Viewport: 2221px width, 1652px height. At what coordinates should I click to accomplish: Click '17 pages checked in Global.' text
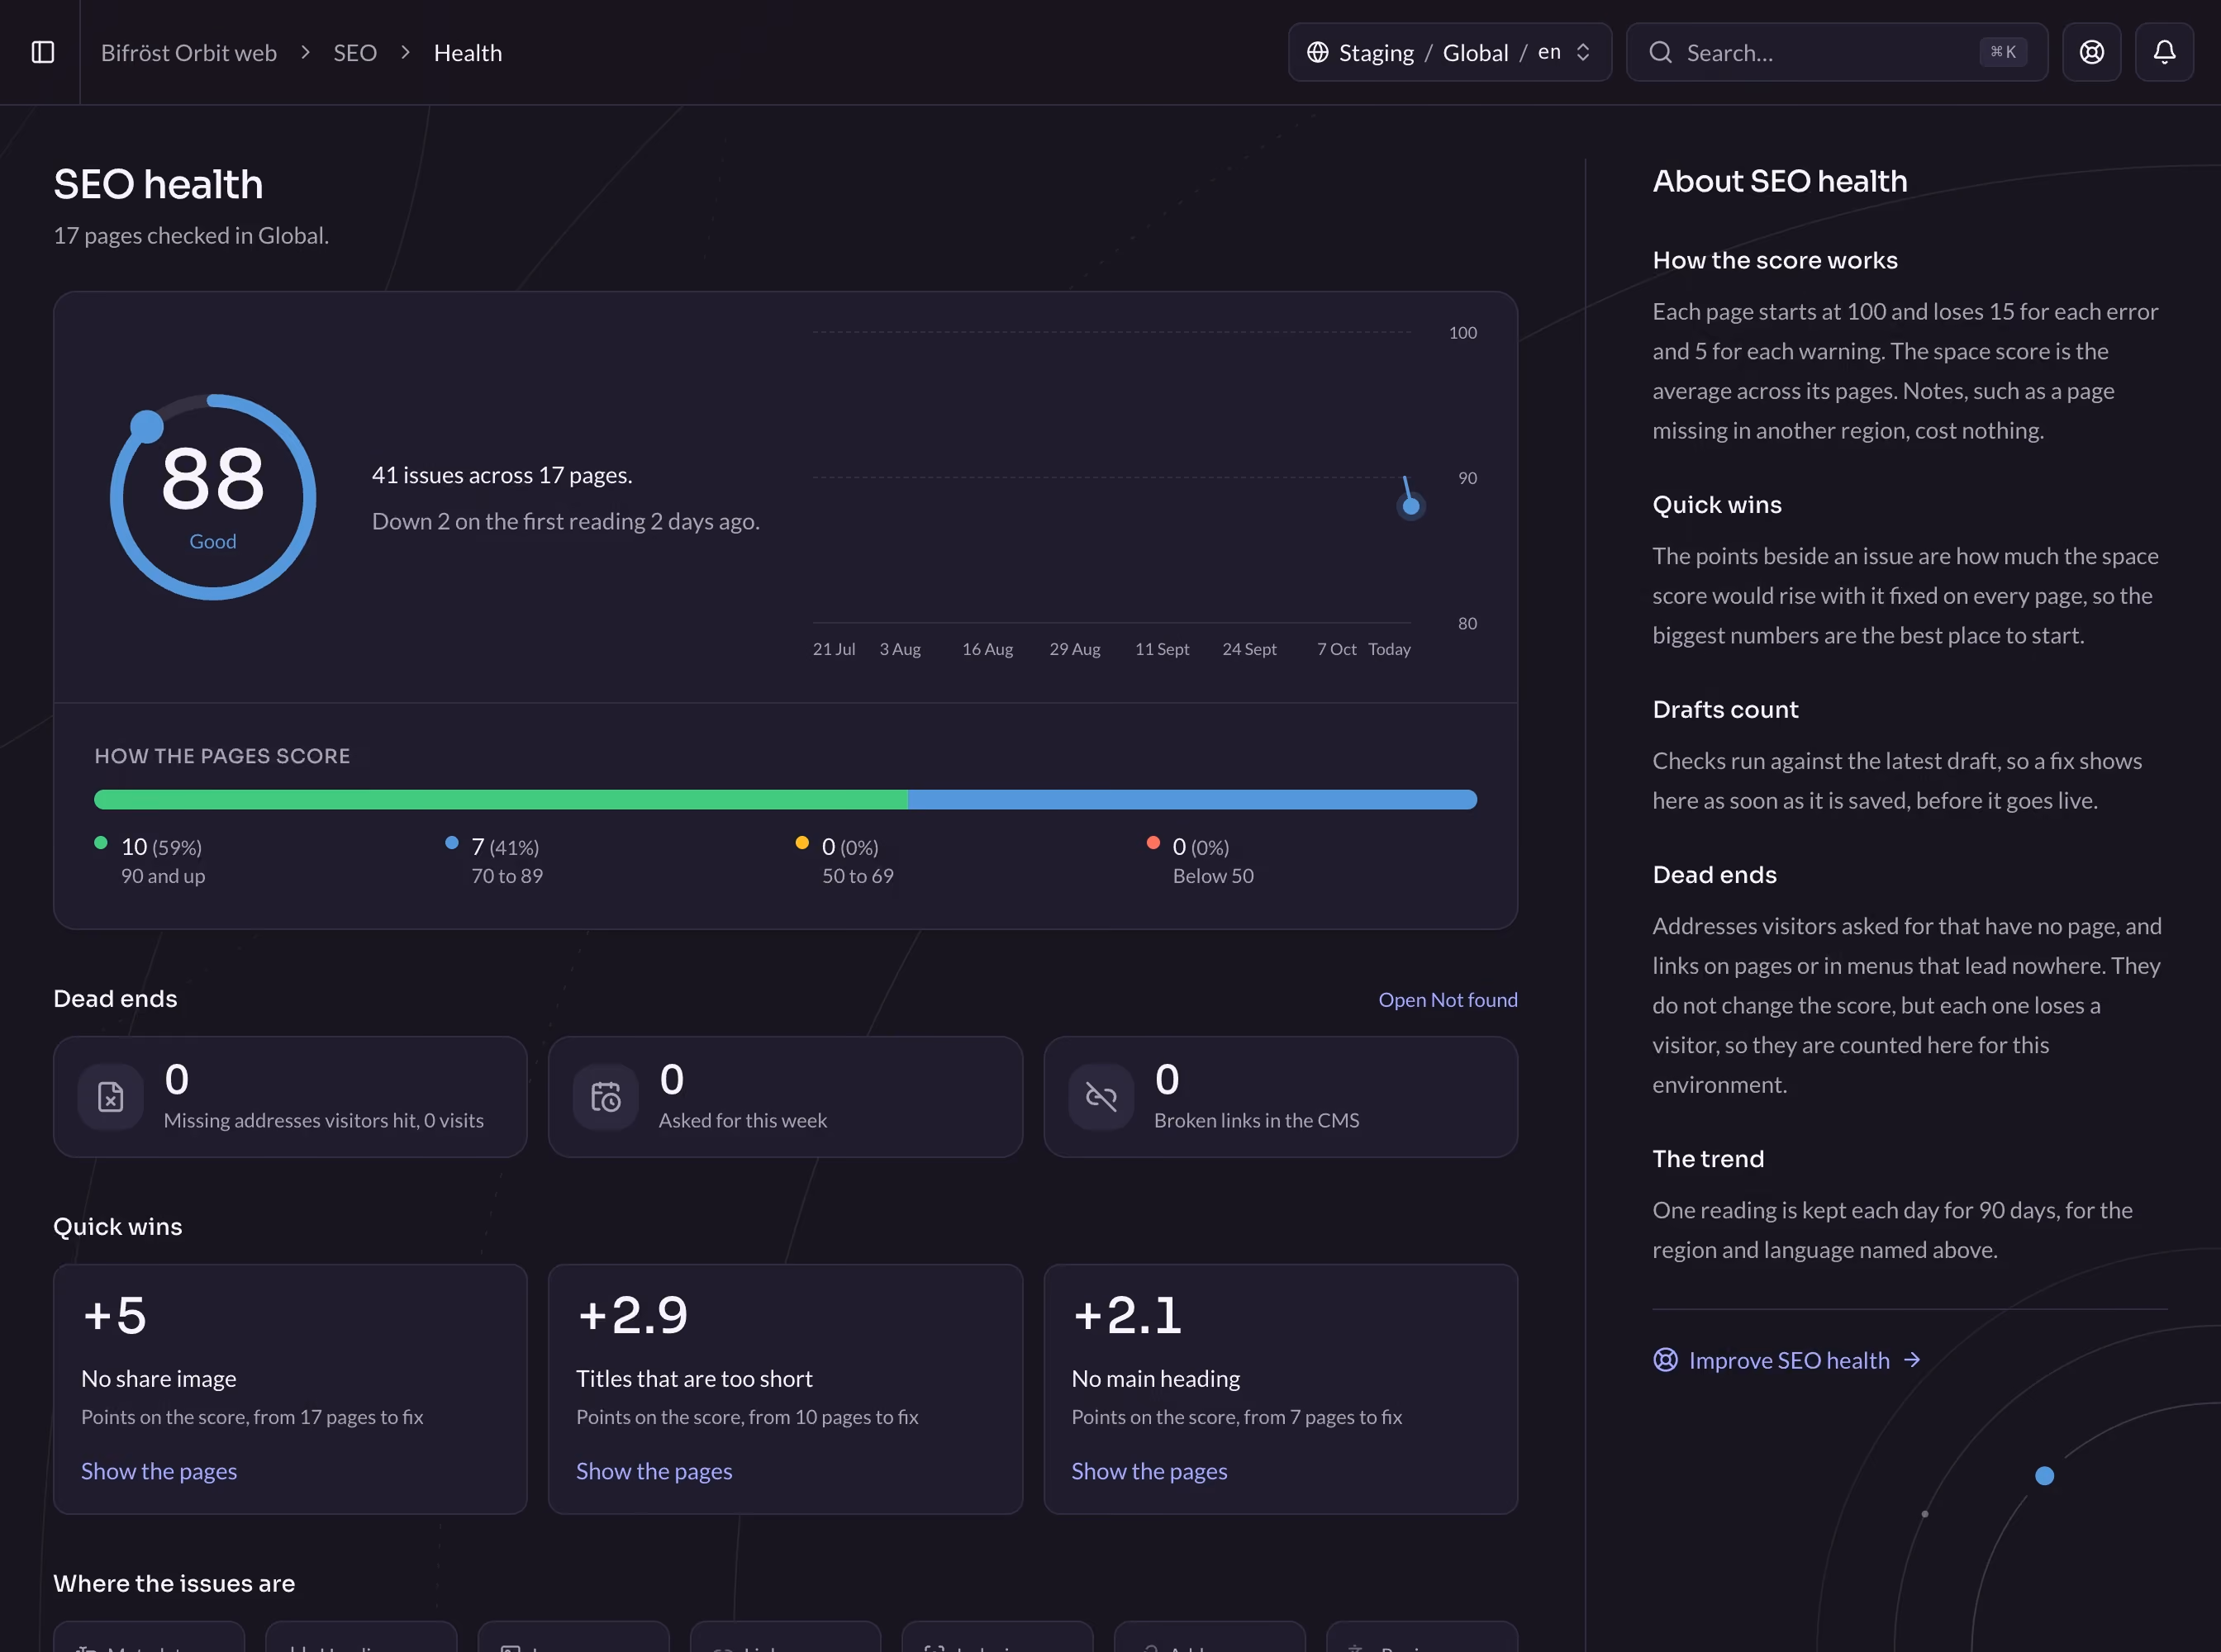(x=191, y=236)
